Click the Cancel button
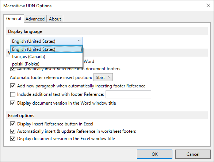 pyautogui.click(x=193, y=154)
